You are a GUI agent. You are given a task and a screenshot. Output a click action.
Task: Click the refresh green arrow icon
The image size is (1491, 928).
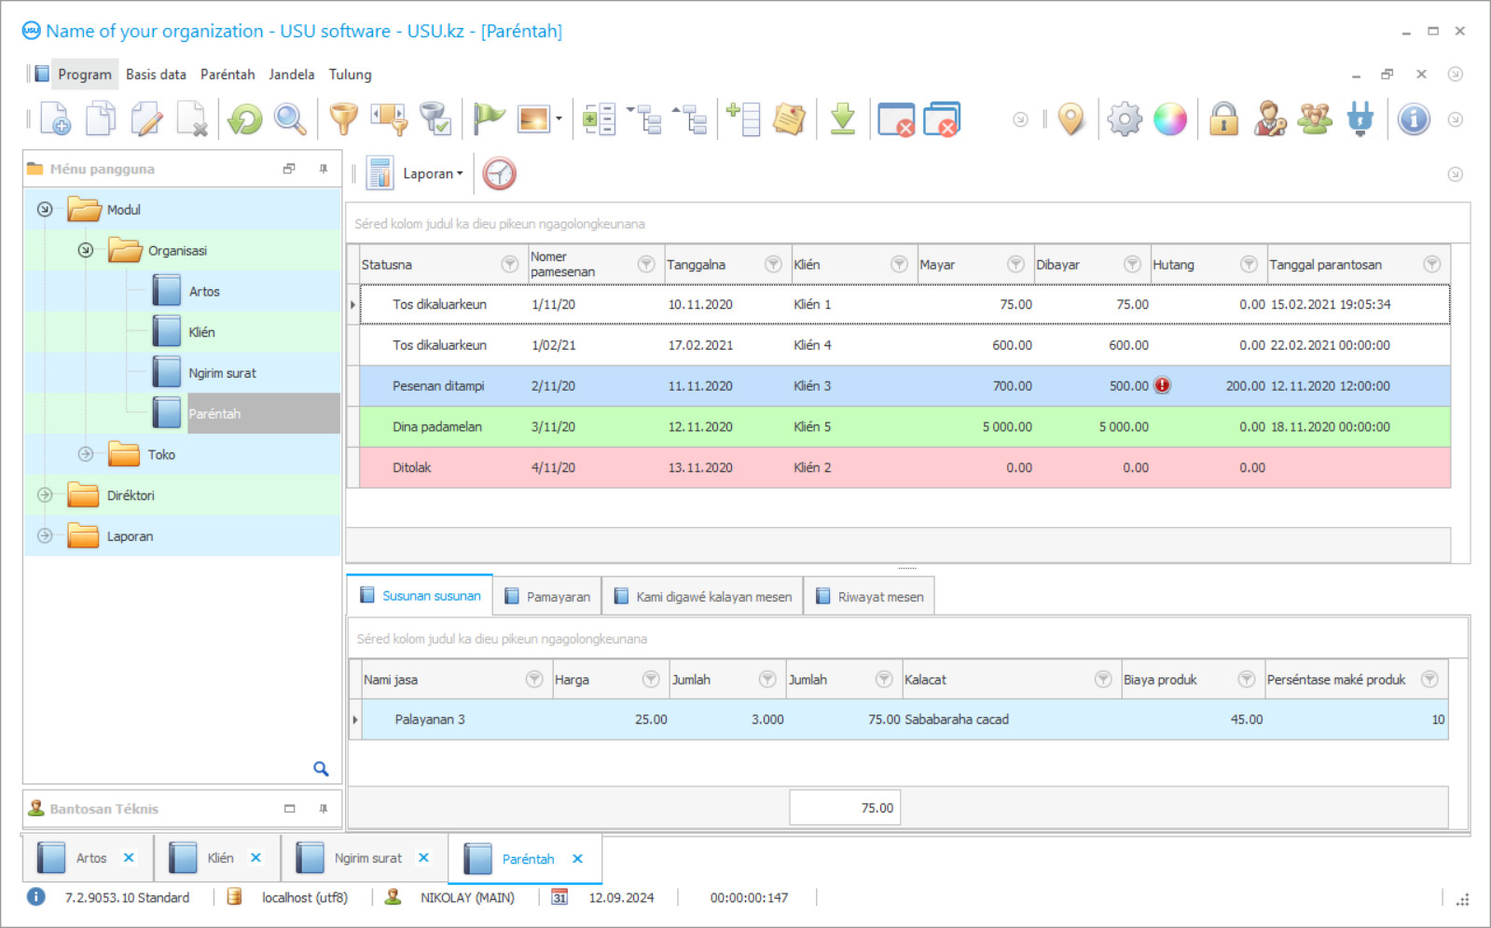coord(245,119)
